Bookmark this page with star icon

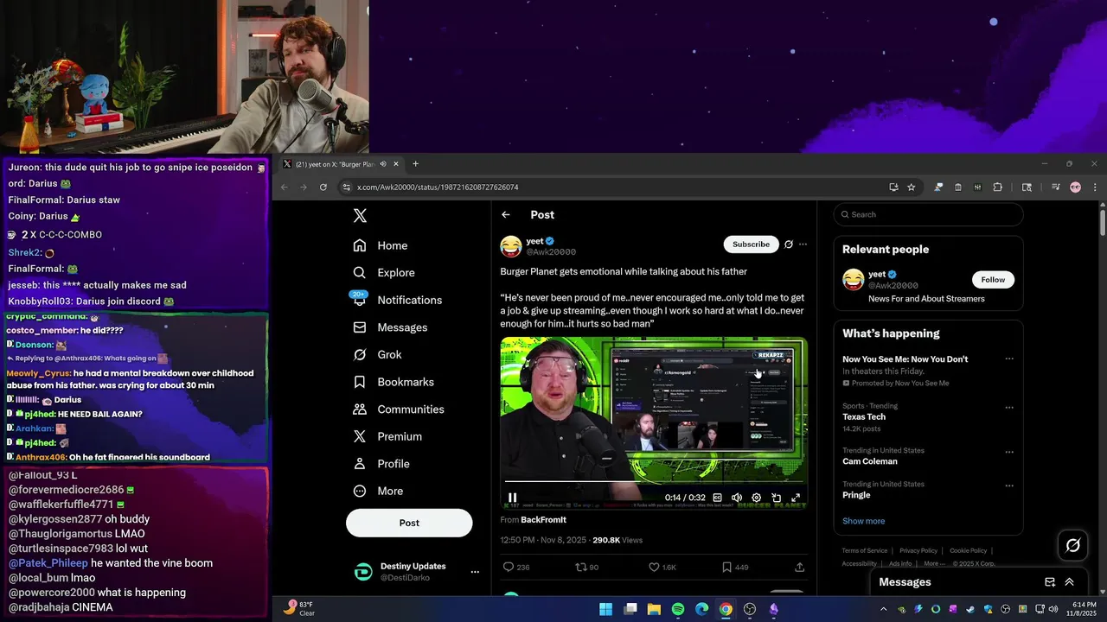(x=911, y=187)
